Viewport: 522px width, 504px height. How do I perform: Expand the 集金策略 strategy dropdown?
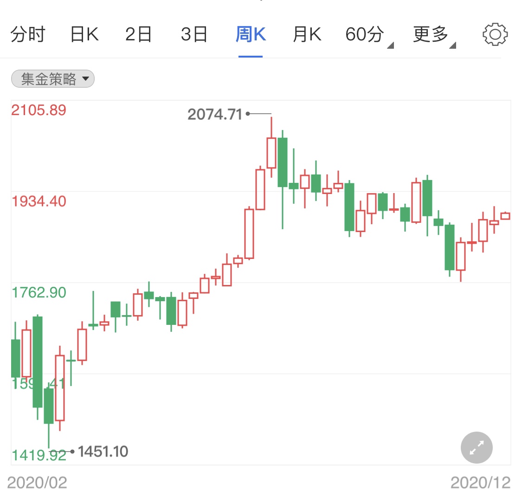click(52, 79)
